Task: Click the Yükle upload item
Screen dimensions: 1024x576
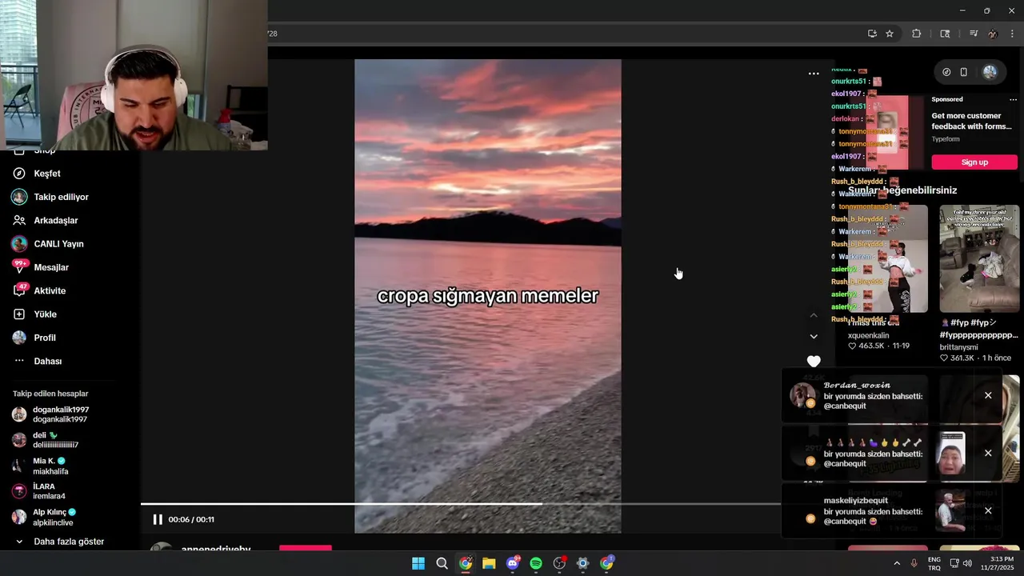Action: [x=45, y=314]
